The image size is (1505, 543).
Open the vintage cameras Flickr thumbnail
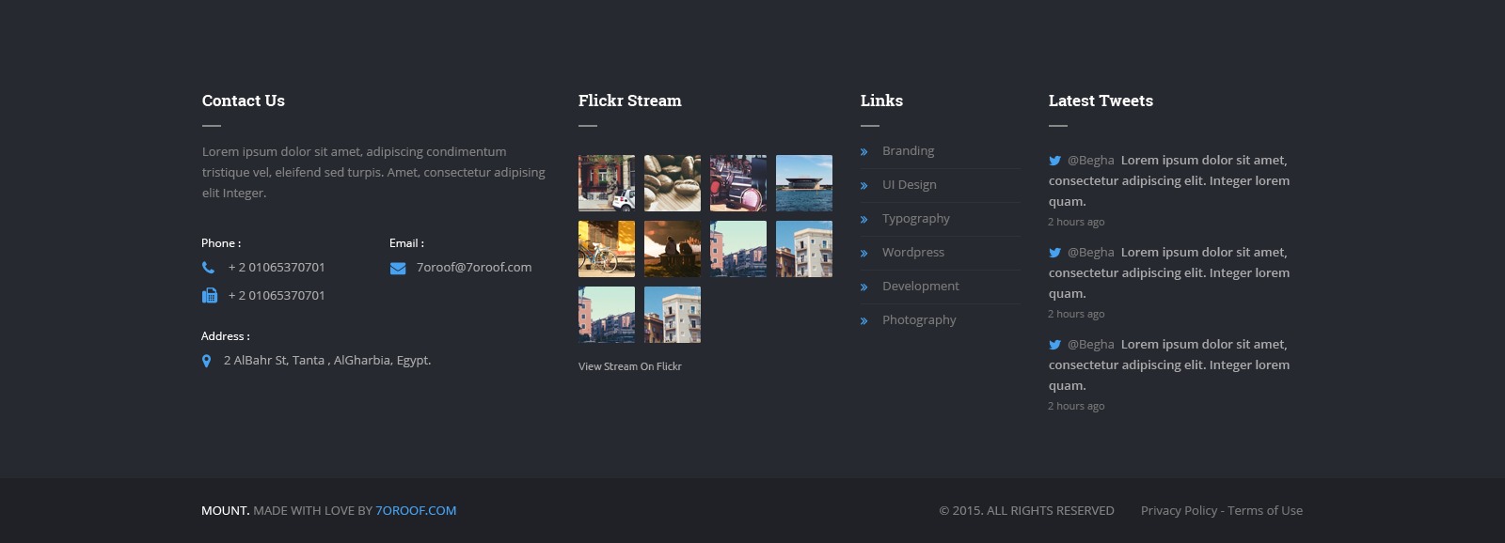point(738,183)
